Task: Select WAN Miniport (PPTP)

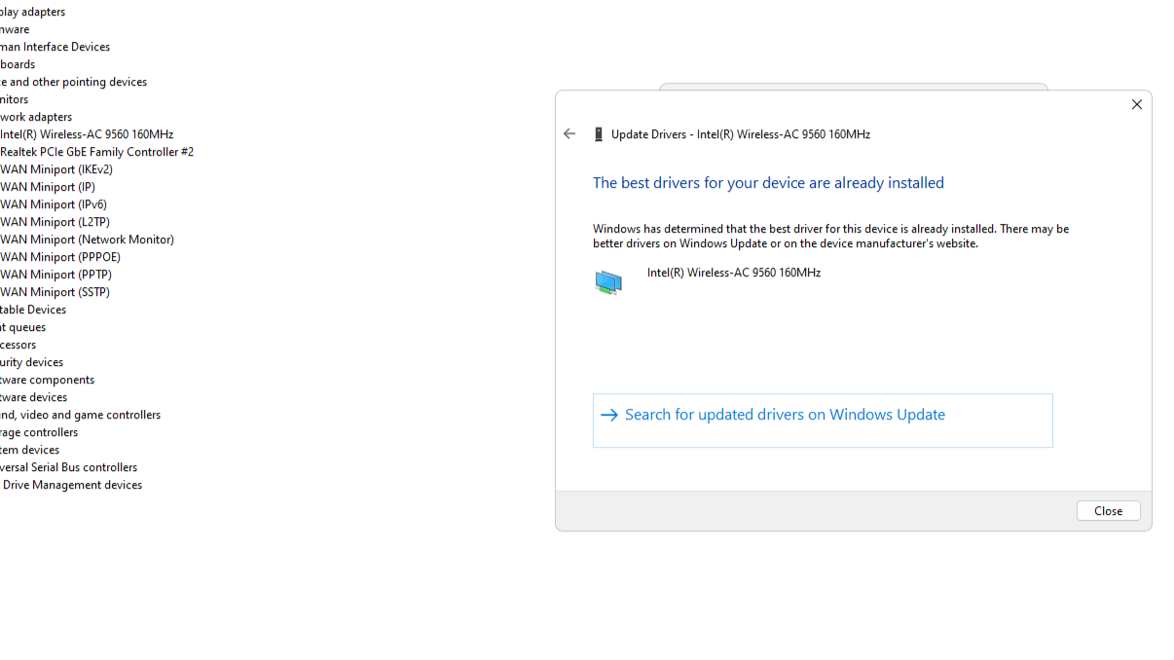Action: 55,275
